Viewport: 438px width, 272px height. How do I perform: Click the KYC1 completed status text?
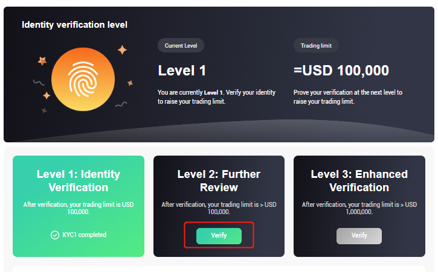(84, 235)
